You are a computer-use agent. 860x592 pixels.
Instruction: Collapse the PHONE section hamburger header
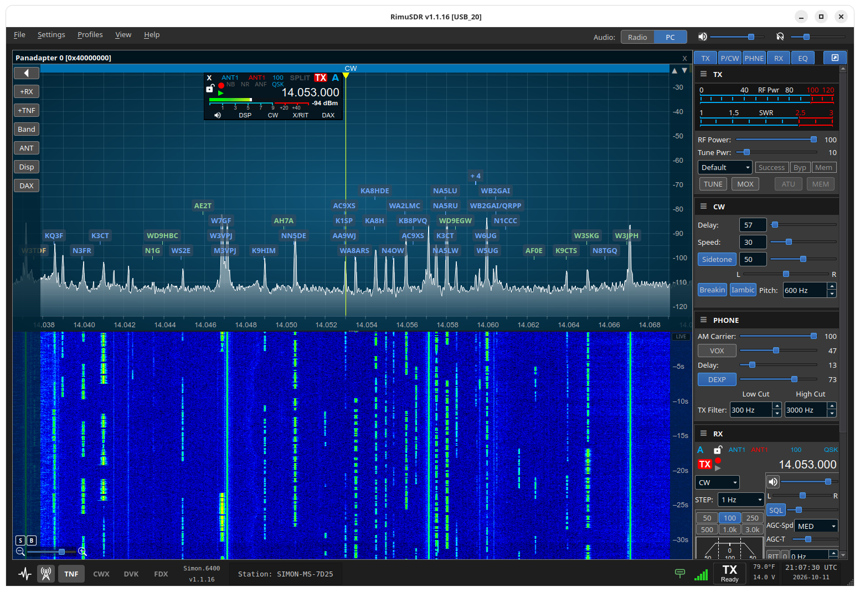click(703, 320)
